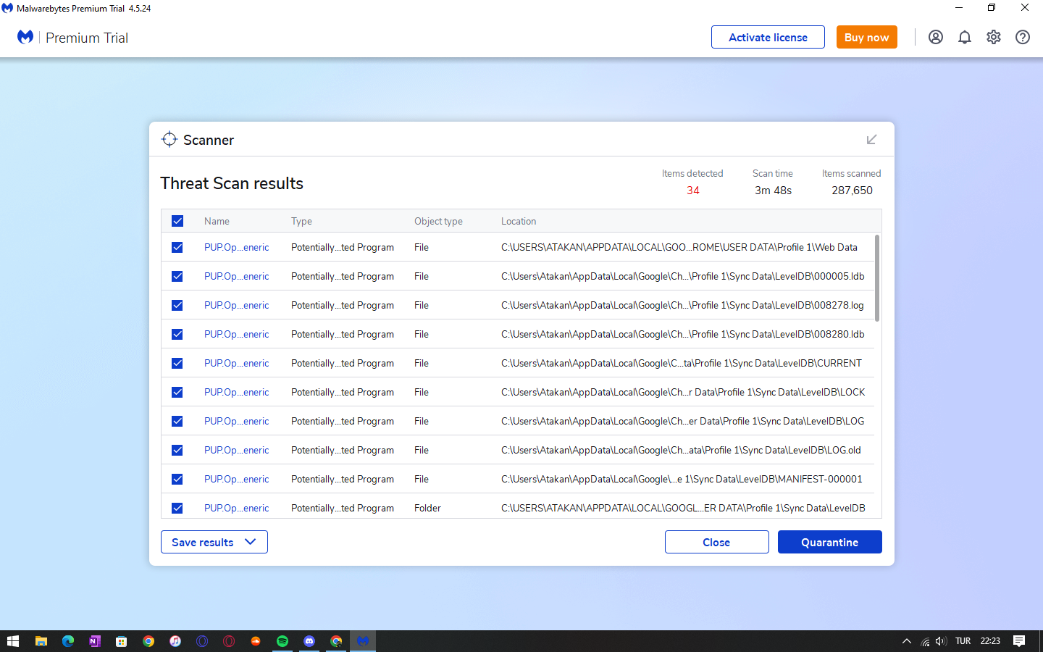Open File Explorer from the taskbar

[41, 641]
